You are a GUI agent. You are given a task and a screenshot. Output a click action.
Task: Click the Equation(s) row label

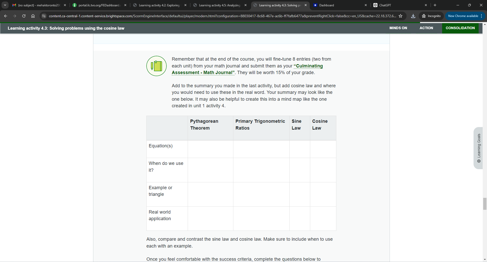pos(161,146)
